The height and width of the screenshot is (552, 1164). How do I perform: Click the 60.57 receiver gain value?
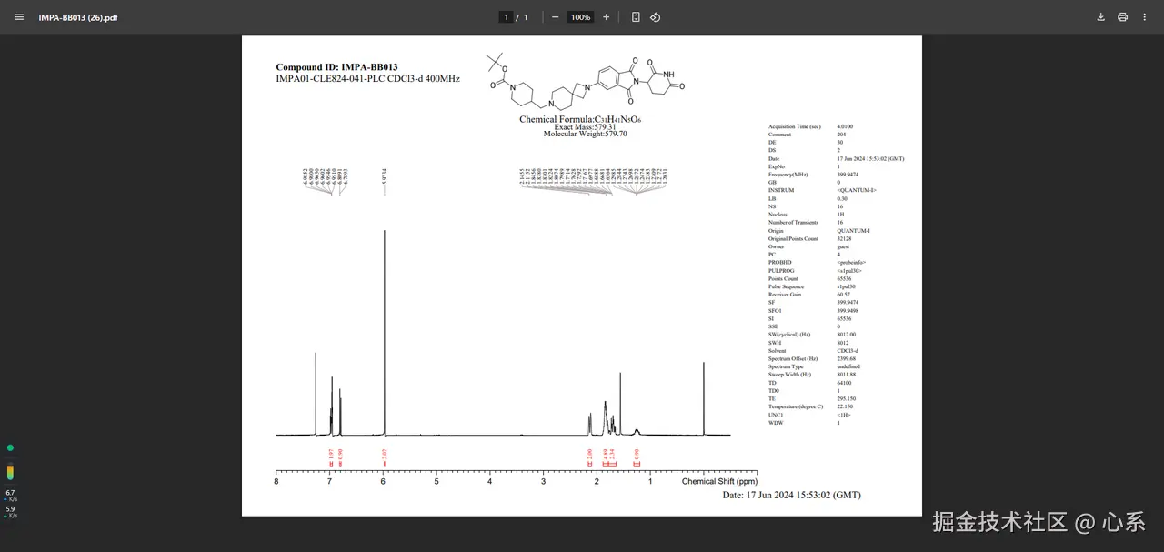(843, 295)
